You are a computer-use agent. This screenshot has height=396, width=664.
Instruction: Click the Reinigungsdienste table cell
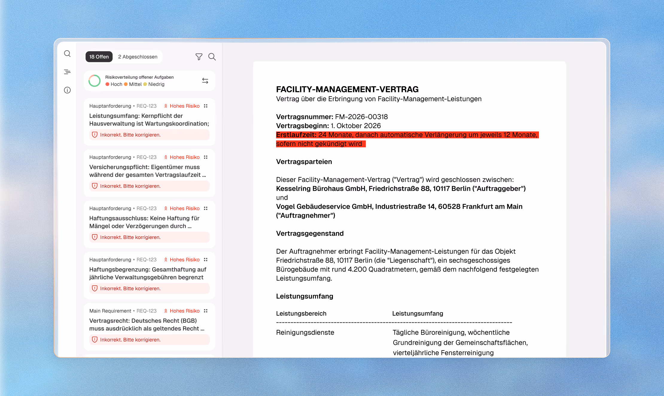tap(305, 332)
